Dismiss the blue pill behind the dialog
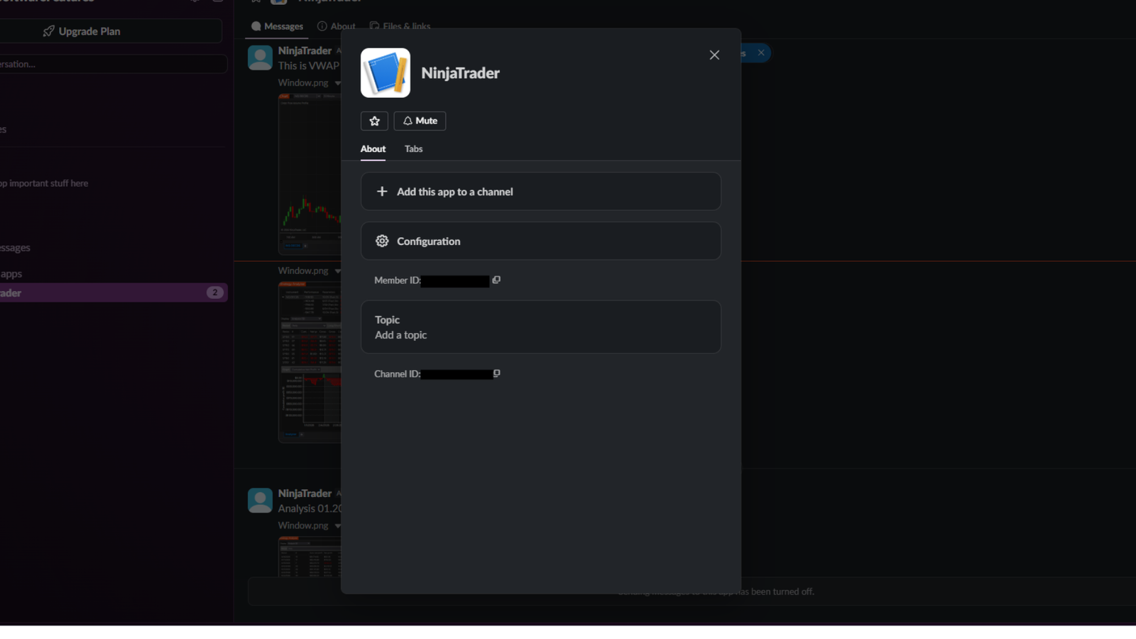Viewport: 1136px width, 639px height. pos(761,53)
